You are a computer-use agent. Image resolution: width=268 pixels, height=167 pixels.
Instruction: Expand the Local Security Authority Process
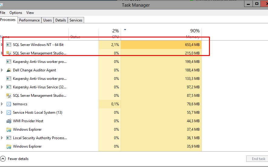click(2, 138)
